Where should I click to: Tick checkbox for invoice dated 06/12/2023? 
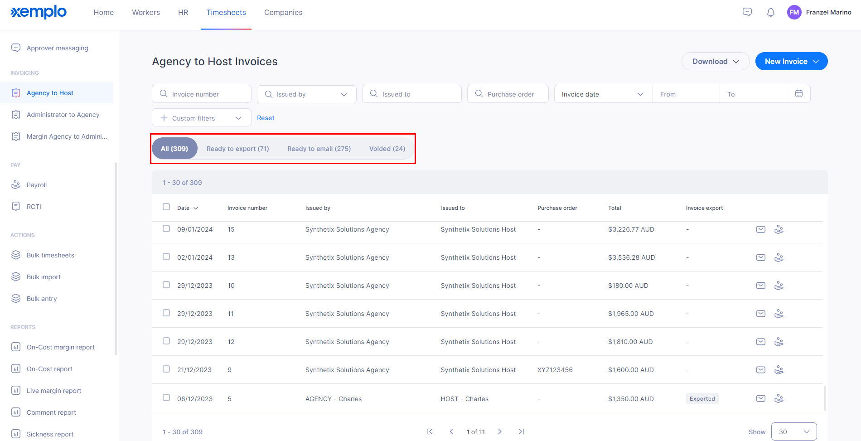coord(166,397)
